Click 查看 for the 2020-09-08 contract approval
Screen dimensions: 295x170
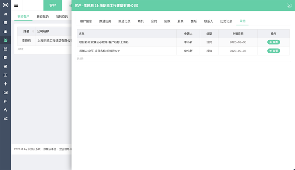274,42
